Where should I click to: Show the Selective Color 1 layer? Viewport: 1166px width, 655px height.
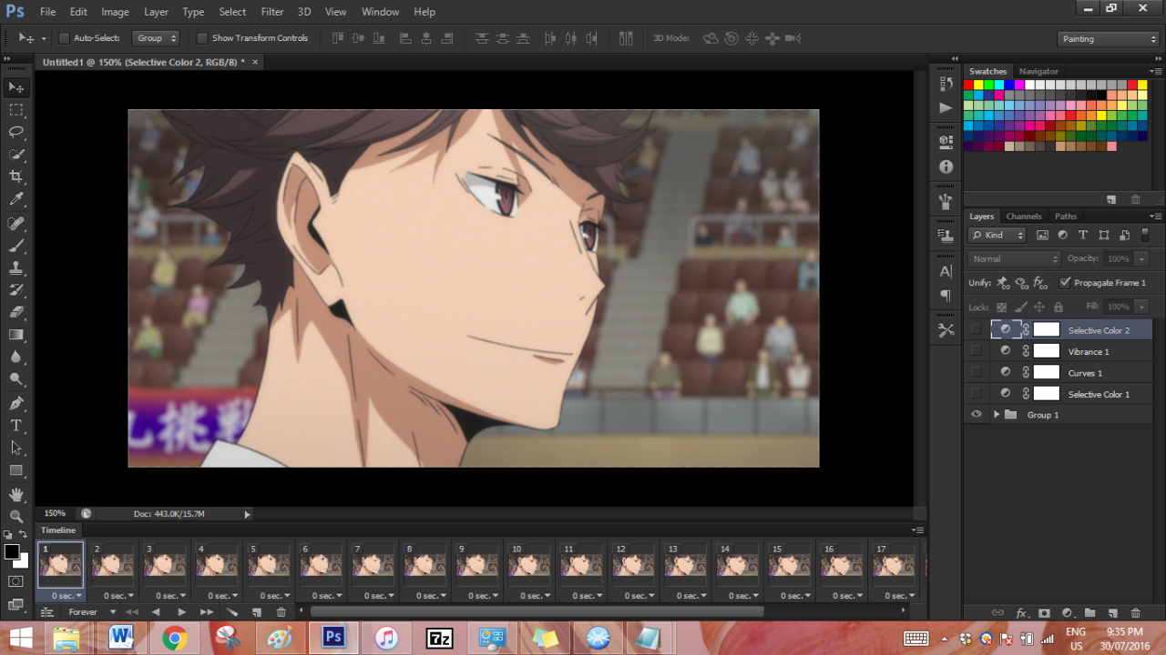point(977,394)
